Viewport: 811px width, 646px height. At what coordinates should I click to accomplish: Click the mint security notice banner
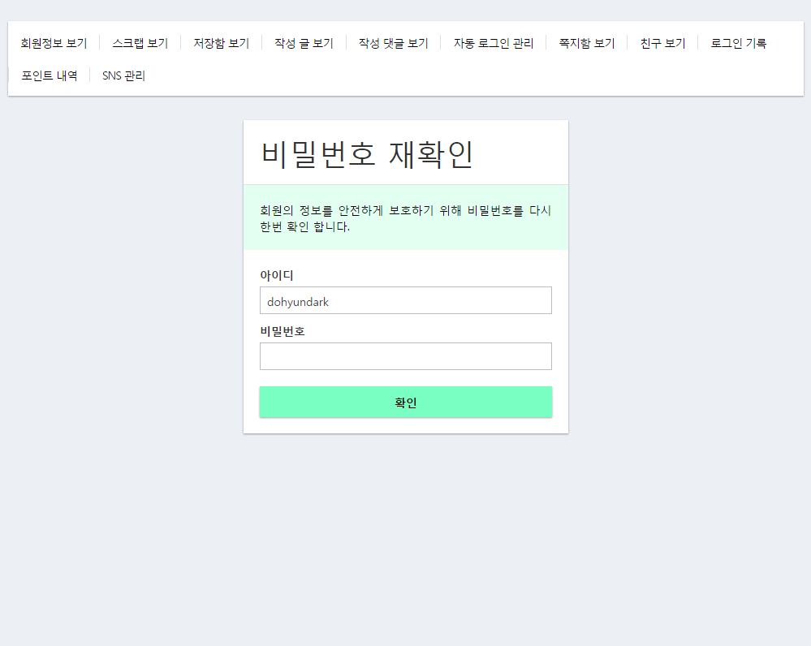(406, 217)
